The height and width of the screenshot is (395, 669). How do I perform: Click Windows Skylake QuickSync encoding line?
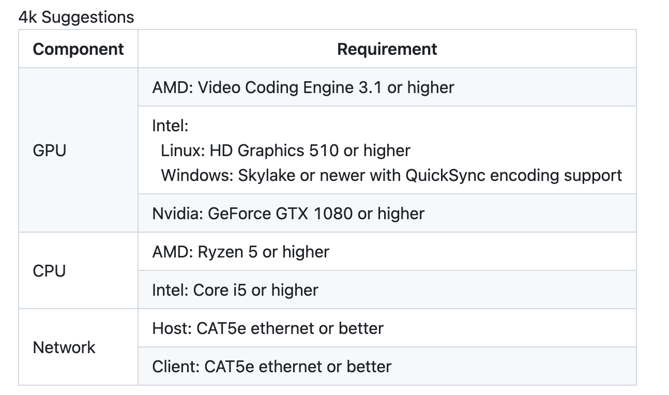tap(391, 175)
